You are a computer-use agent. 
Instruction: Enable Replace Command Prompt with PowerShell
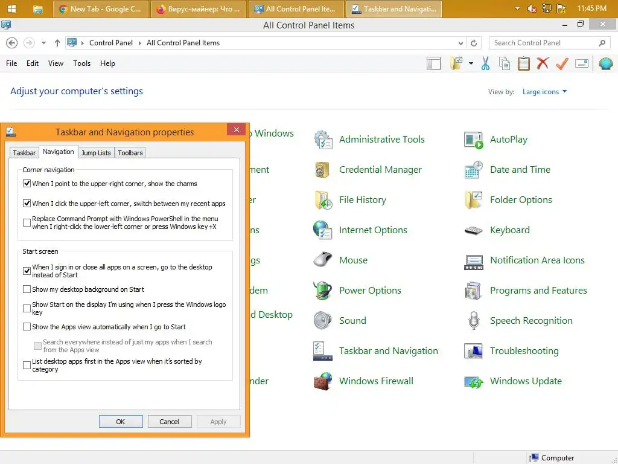(x=27, y=222)
